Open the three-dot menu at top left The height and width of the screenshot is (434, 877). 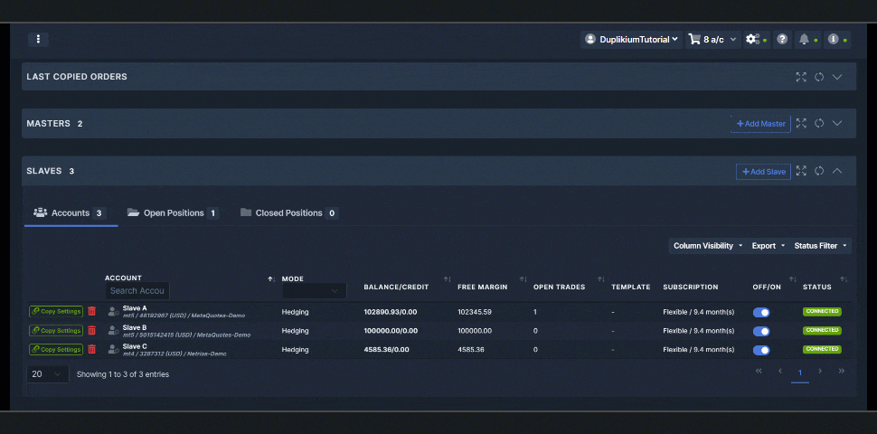tap(38, 39)
